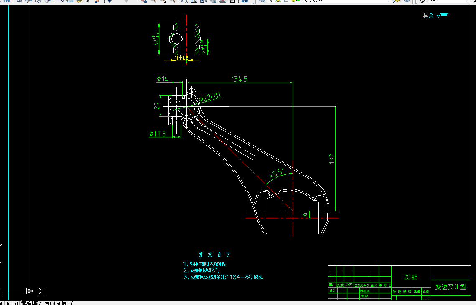Select the 阶段标记 cell in the title block
Viewport: 476px width, 305px height.
[x=402, y=292]
